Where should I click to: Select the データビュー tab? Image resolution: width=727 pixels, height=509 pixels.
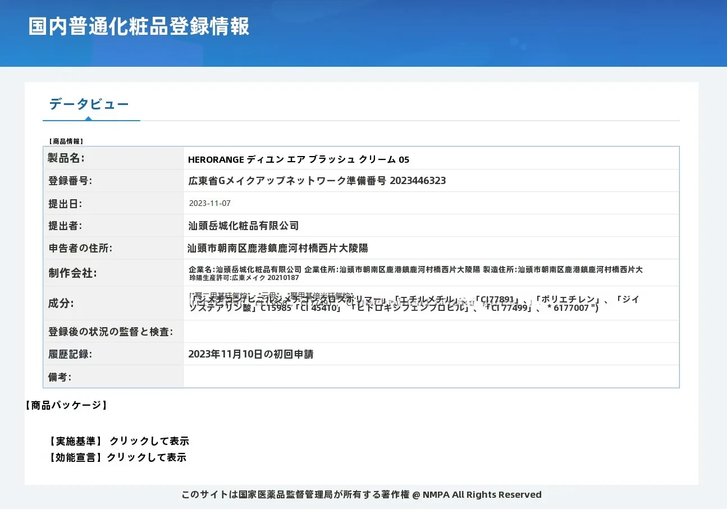89,104
